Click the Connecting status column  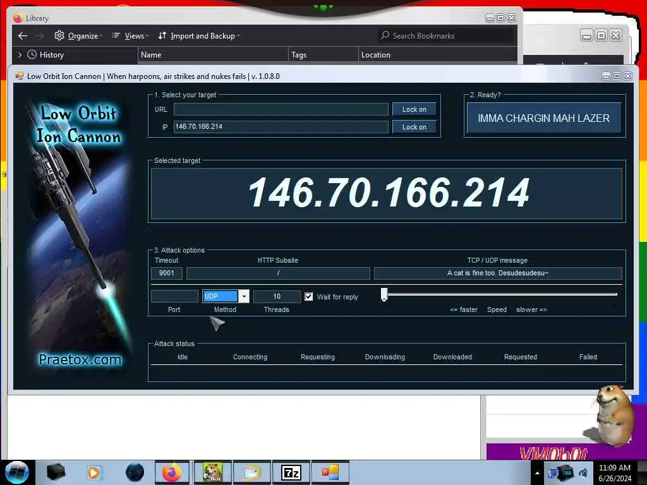click(250, 357)
